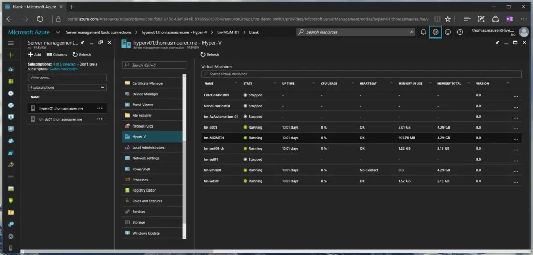Viewport: 533px width, 255px height.
Task: Click the account avatar picture
Action: [524, 32]
